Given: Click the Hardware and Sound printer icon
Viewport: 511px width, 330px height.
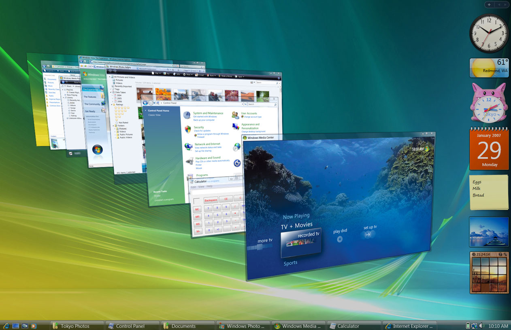Looking at the screenshot, I should (x=189, y=161).
